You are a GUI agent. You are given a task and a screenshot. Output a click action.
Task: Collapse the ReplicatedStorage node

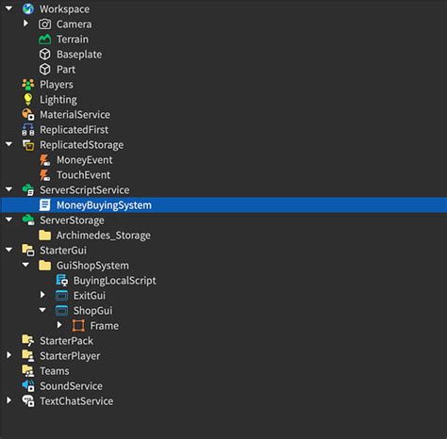click(9, 144)
